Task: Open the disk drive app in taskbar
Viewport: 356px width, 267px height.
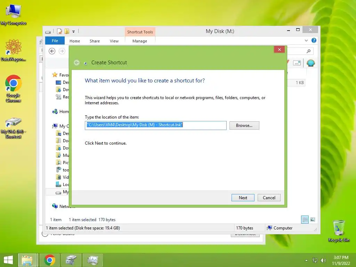Action: [x=71, y=260]
